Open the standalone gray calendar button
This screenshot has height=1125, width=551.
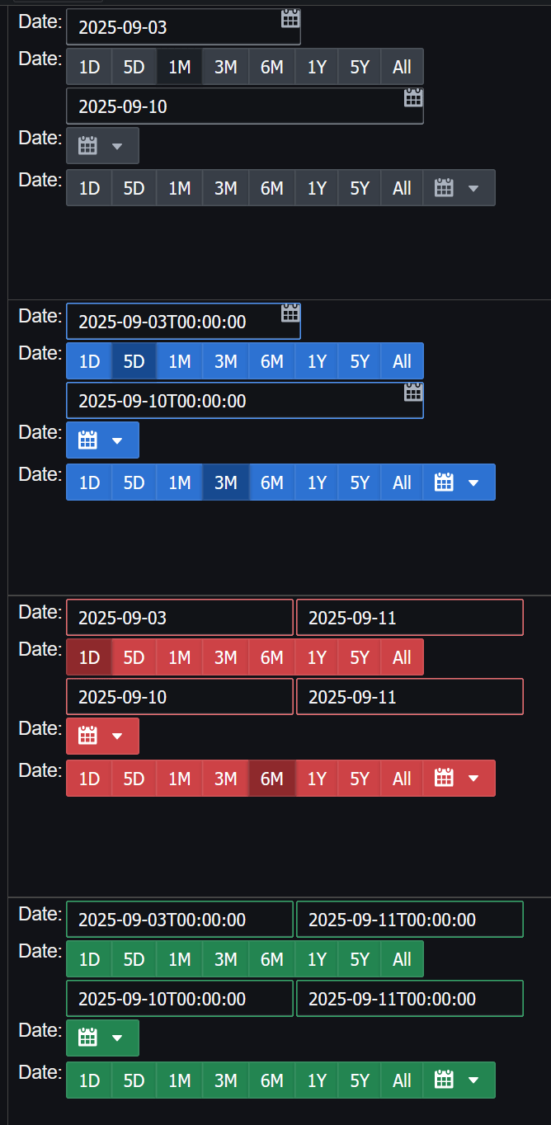click(102, 146)
